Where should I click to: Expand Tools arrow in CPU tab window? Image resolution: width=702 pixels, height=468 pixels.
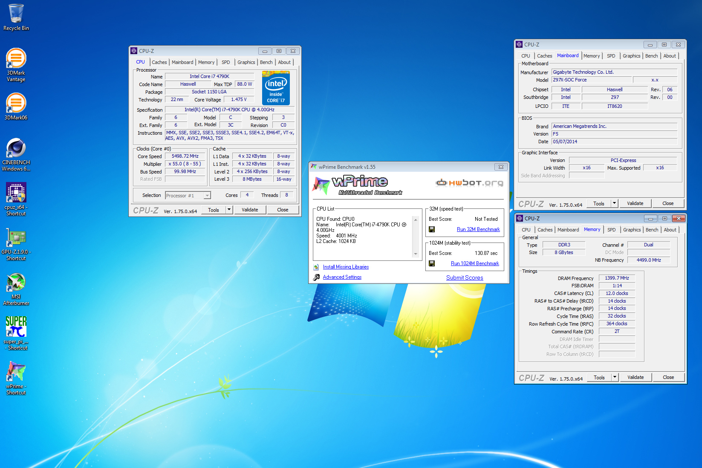229,210
